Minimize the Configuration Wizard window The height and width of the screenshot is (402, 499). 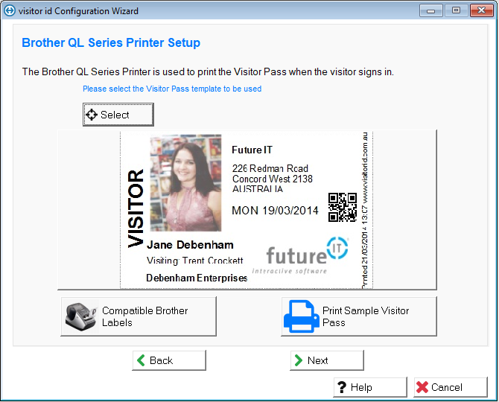pos(431,10)
